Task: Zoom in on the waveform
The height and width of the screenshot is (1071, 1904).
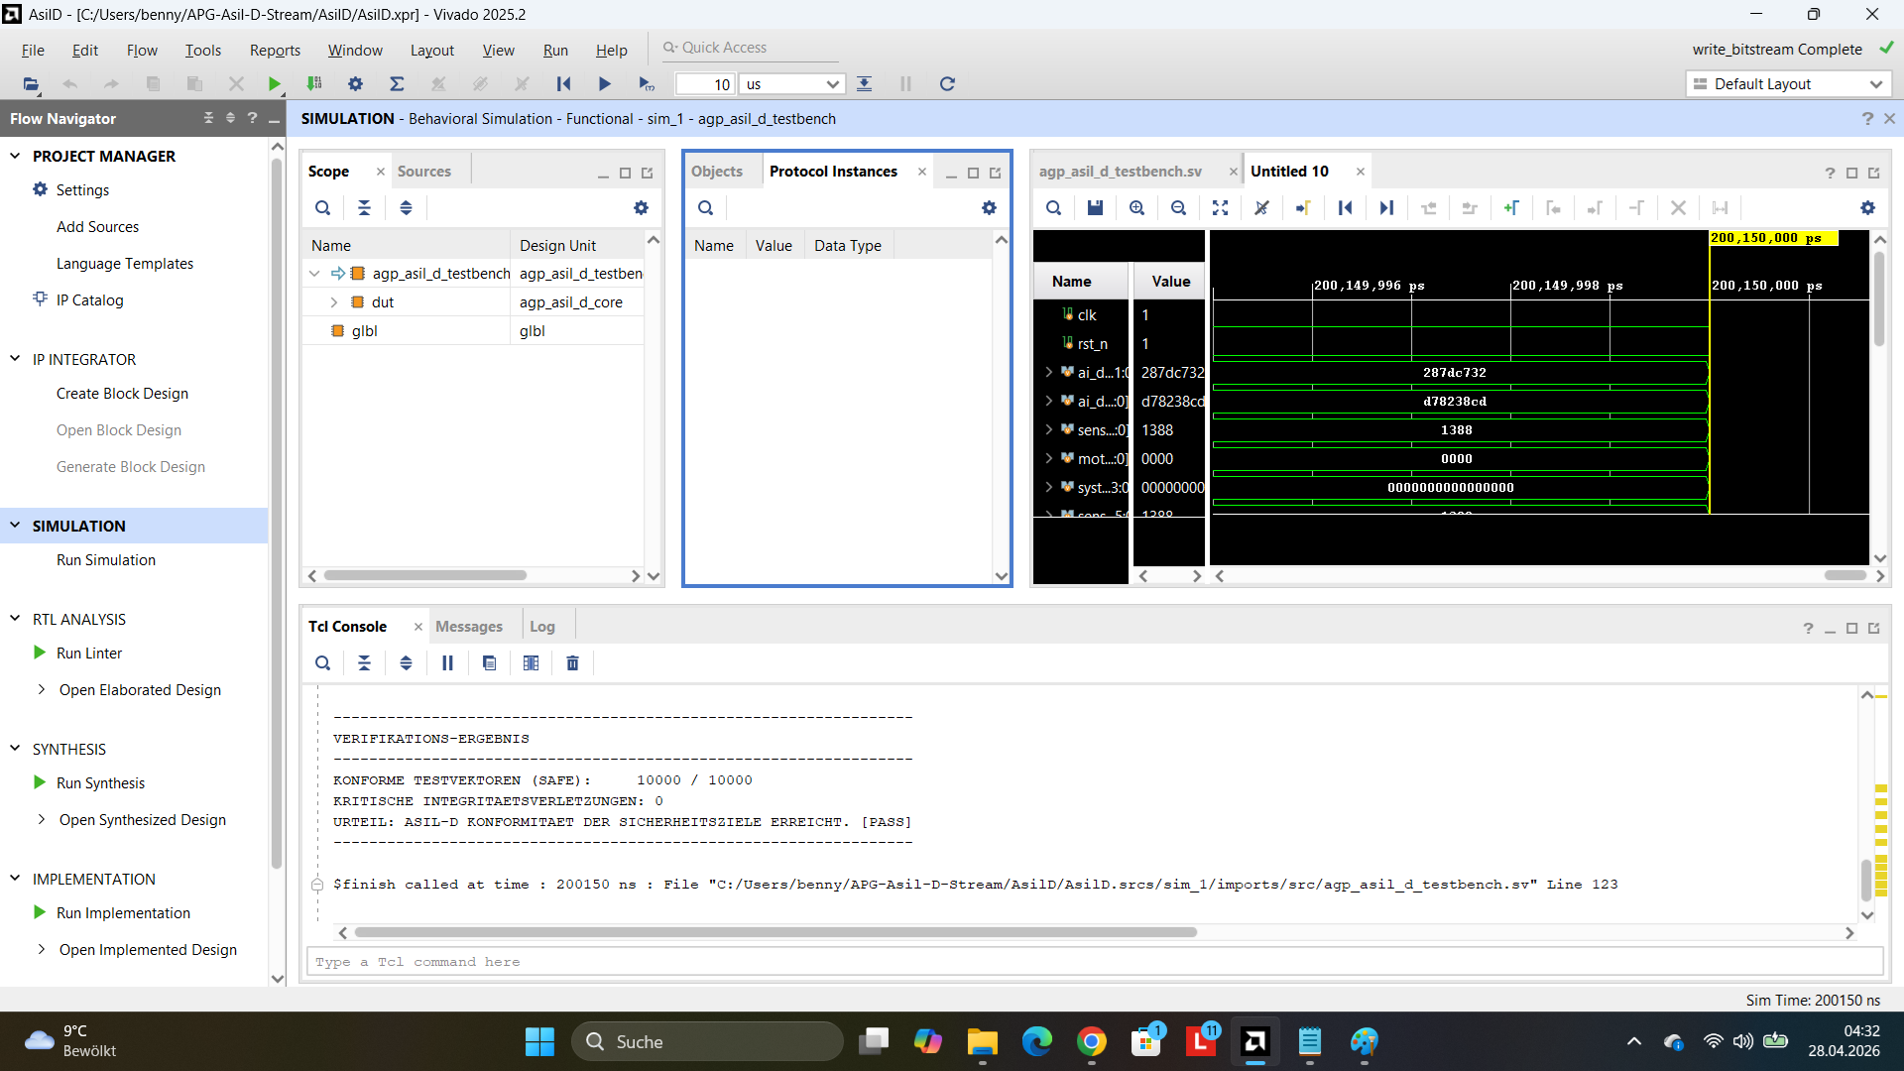Action: pos(1136,208)
